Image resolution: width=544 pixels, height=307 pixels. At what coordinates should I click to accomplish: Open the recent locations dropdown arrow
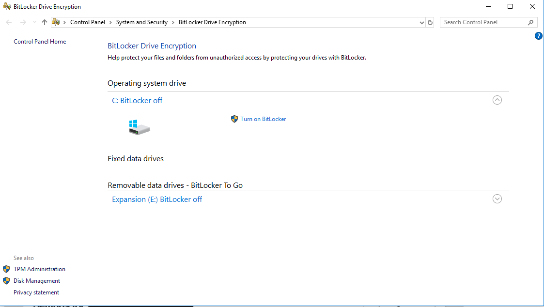point(34,22)
